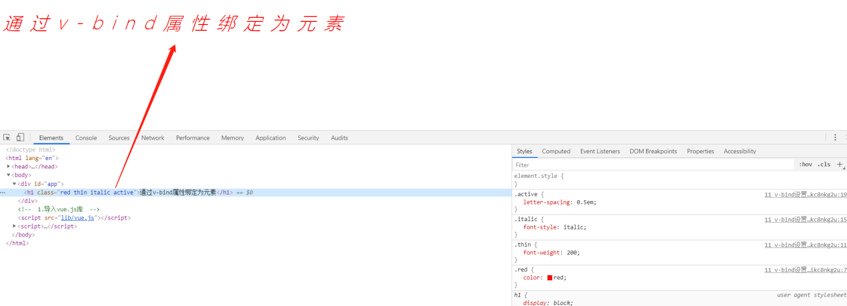Select the comment node about vue.js库
The image size is (847, 306).
(x=59, y=210)
